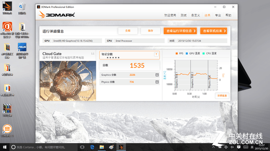
Task: Open the touch keyboard tray icon
Action: coord(246,147)
